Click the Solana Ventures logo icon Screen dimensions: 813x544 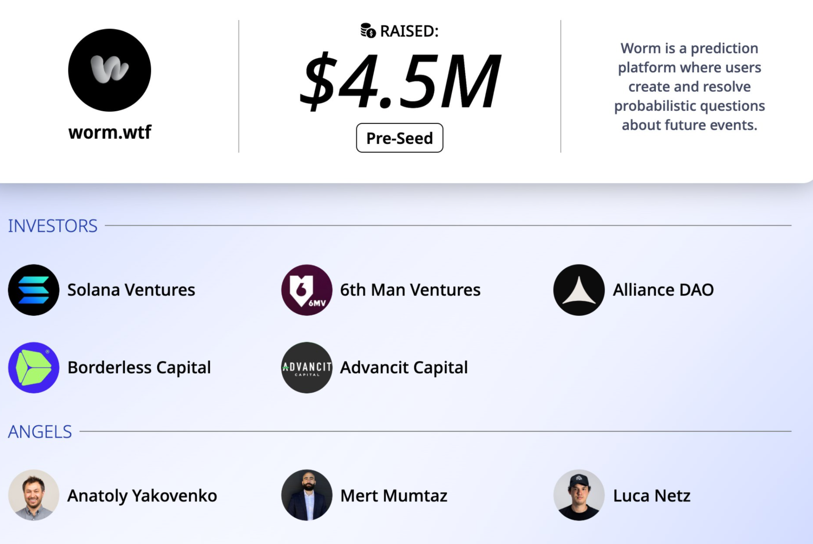34,290
